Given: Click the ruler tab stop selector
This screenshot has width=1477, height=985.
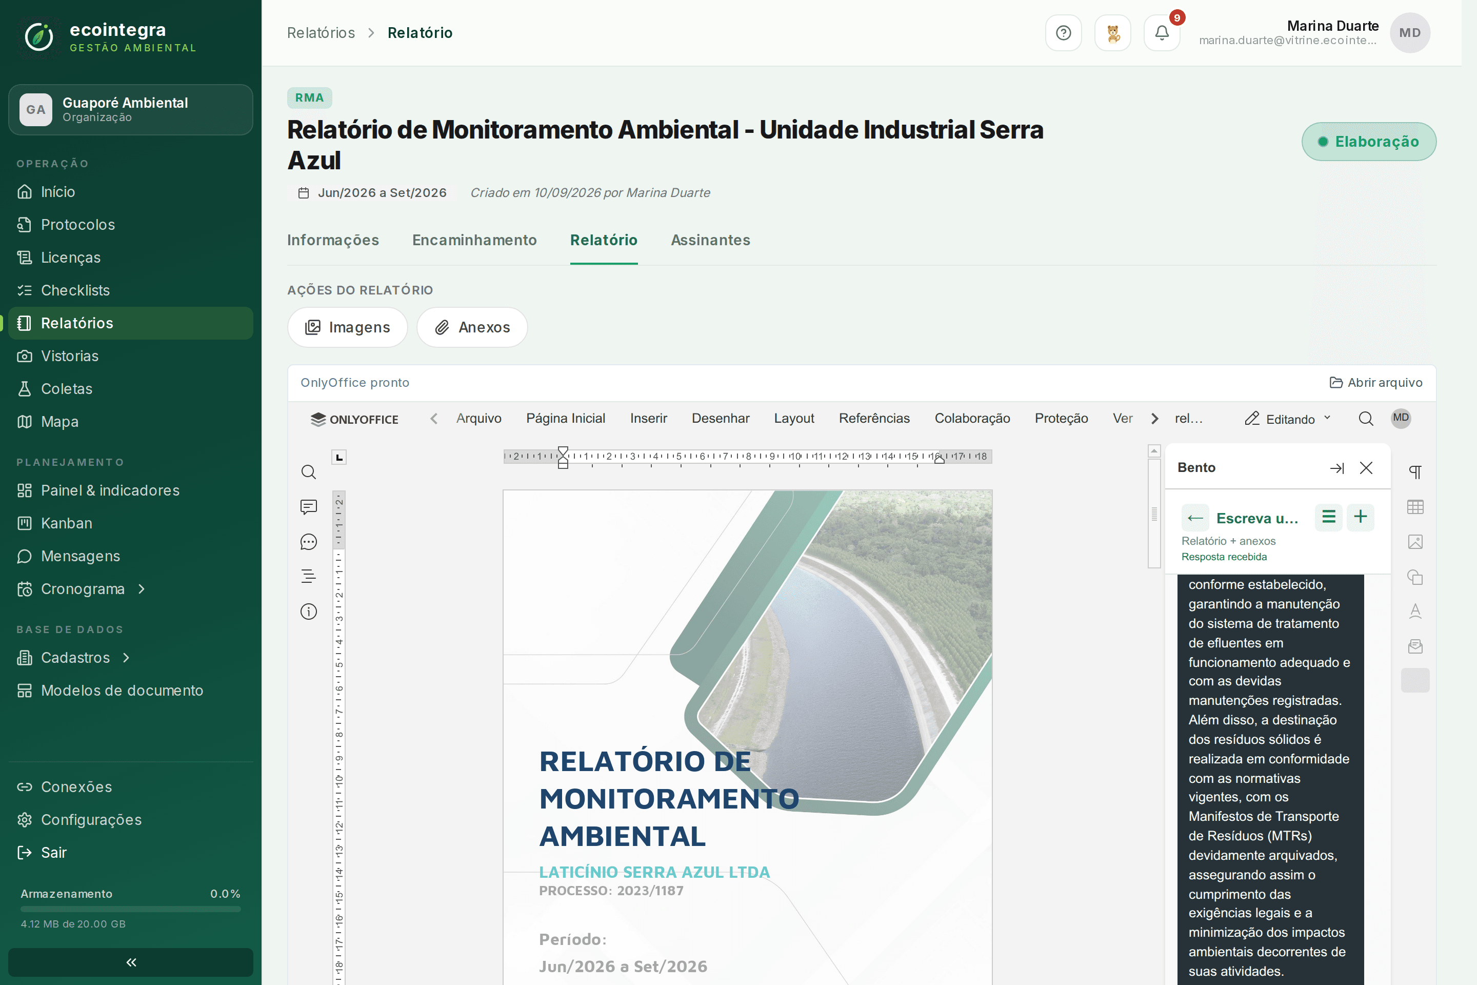Looking at the screenshot, I should 339,457.
